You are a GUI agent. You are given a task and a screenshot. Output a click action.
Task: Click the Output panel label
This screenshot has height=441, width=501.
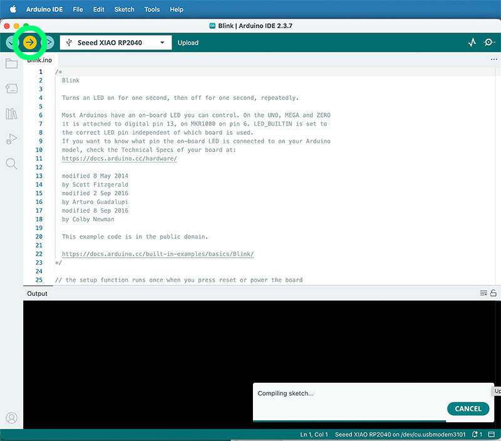click(x=37, y=293)
